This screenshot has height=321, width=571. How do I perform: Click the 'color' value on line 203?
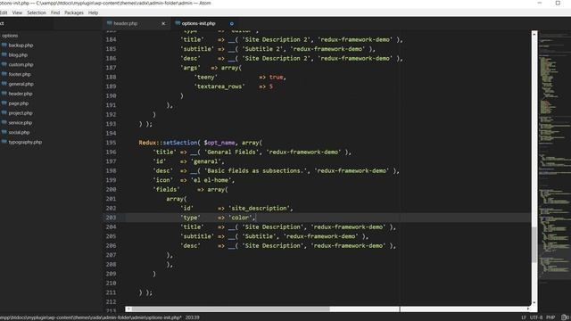coord(240,218)
